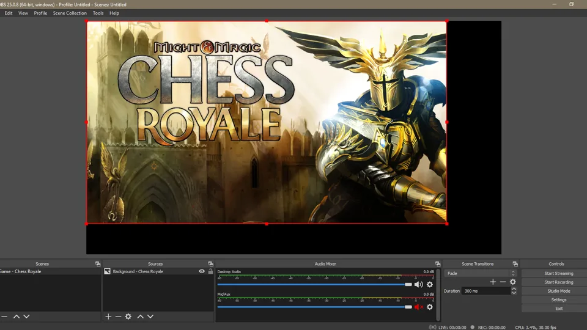Hide the Background - Chess Royale source

pos(202,271)
